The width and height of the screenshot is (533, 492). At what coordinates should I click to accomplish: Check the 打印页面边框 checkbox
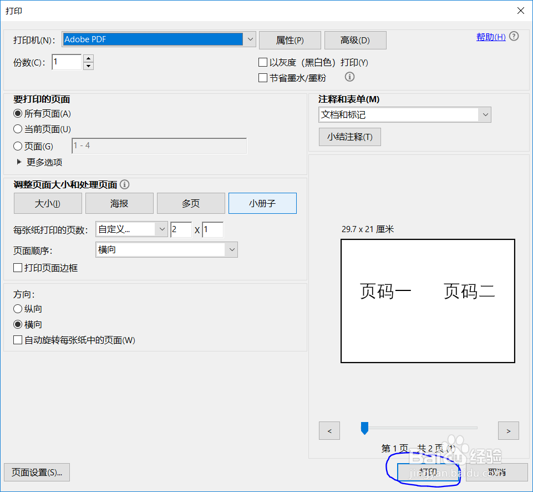(17, 267)
